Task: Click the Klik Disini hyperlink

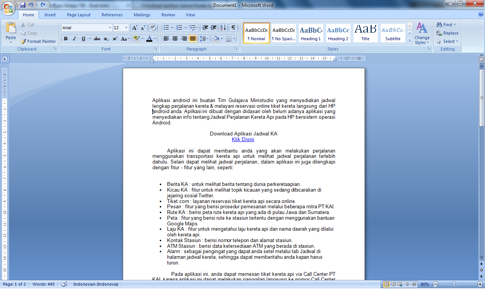Action: 243,139
